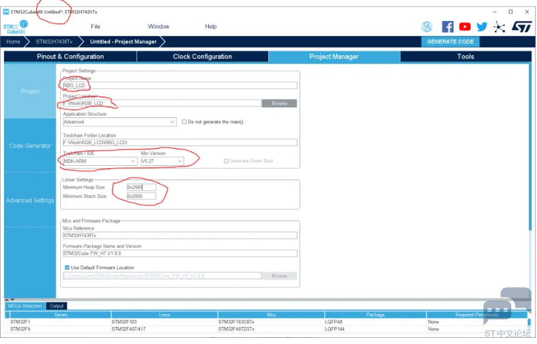Sort by Required Peripherals column header

pos(477,315)
